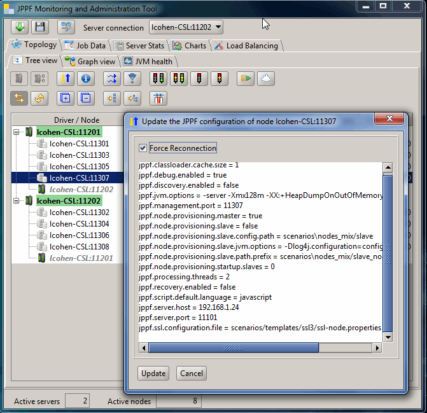The height and width of the screenshot is (413, 427).
Task: Click the suspend/resume play icon
Action: pyautogui.click(x=246, y=78)
